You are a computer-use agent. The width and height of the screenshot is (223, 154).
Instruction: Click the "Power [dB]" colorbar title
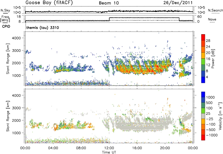(213, 59)
